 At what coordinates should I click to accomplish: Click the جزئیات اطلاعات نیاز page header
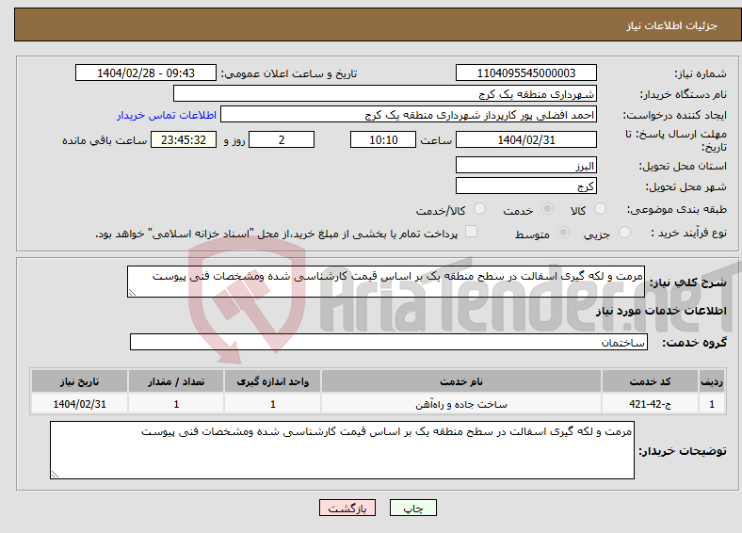pos(672,25)
